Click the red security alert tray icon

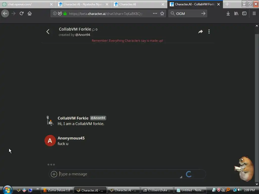[x=219, y=190]
